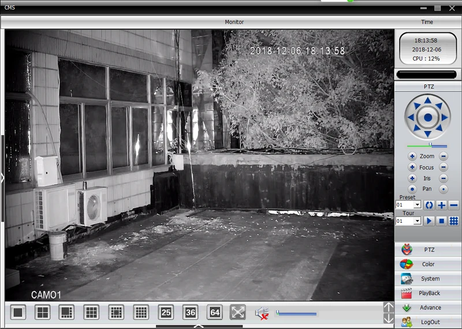Pan camera left with PTZ arrow
Viewport: 462px width, 329px height.
point(411,118)
